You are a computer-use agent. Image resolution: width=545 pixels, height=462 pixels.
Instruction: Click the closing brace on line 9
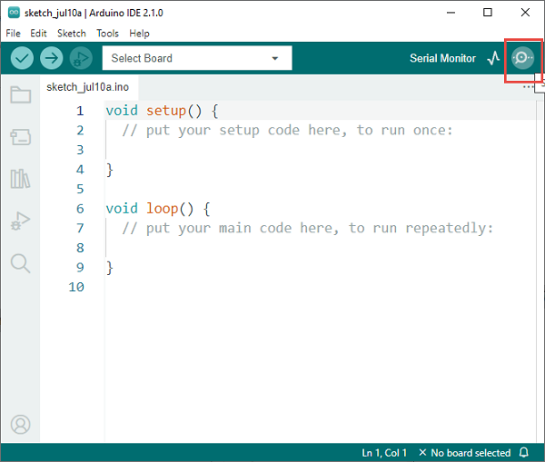110,268
